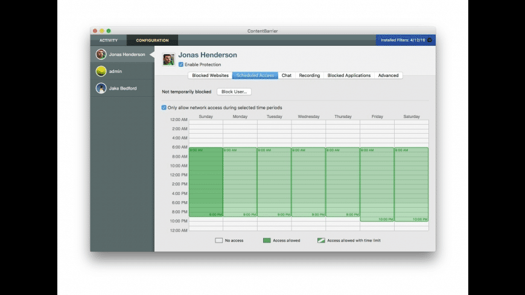Image resolution: width=525 pixels, height=295 pixels.
Task: Select Jake Bedford's avatar in the sidebar
Action: click(101, 88)
